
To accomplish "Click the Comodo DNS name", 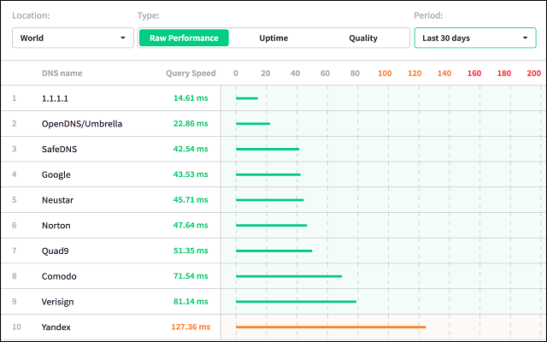I will (59, 276).
